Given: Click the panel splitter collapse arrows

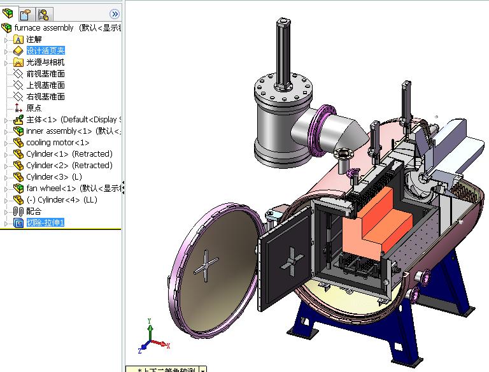Looking at the screenshot, I should point(123,188).
